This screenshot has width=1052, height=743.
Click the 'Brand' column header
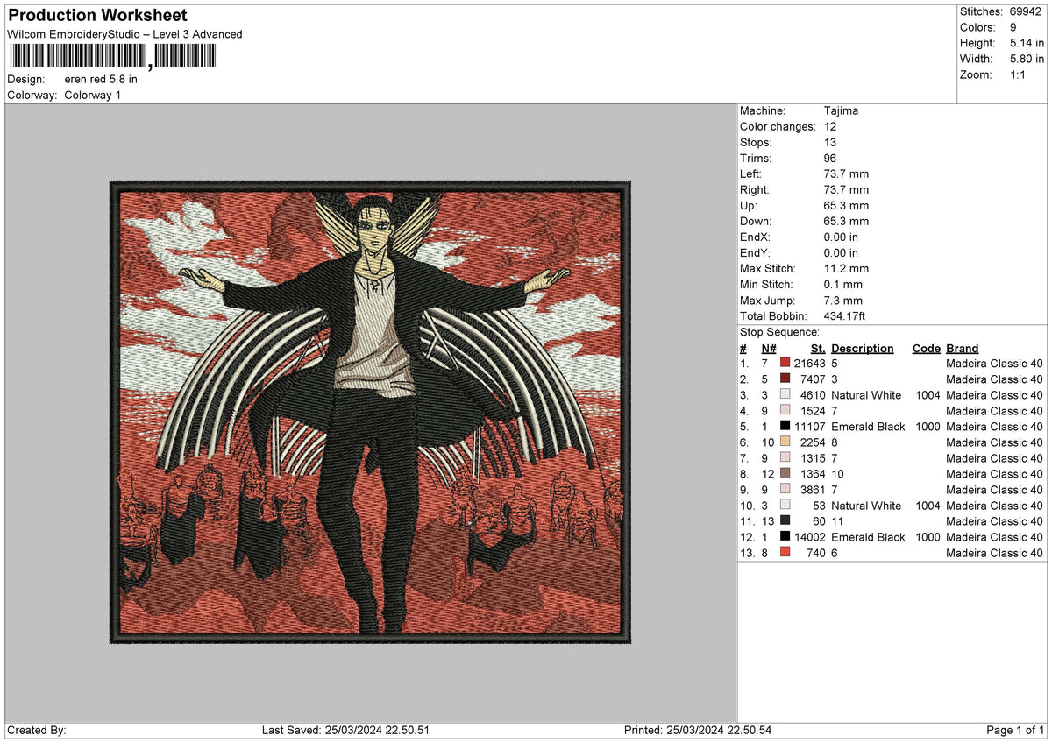tap(963, 348)
